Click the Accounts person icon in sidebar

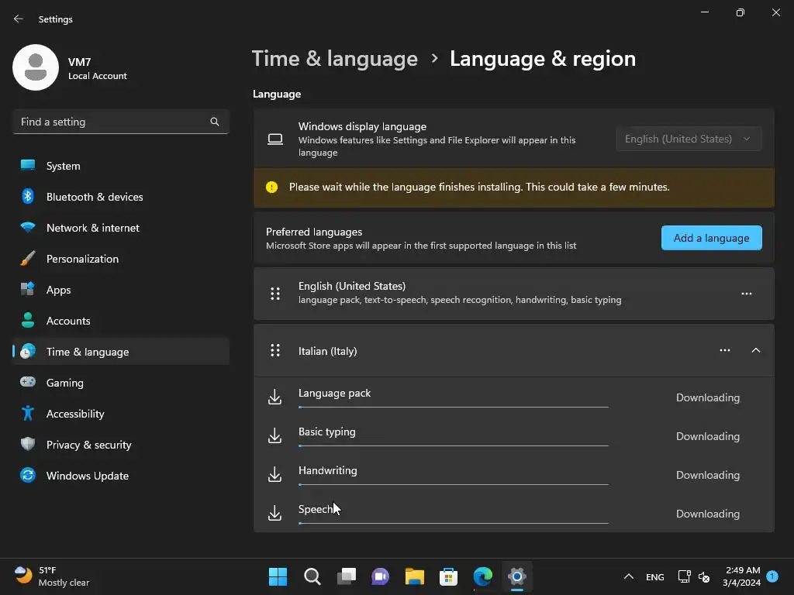28,320
